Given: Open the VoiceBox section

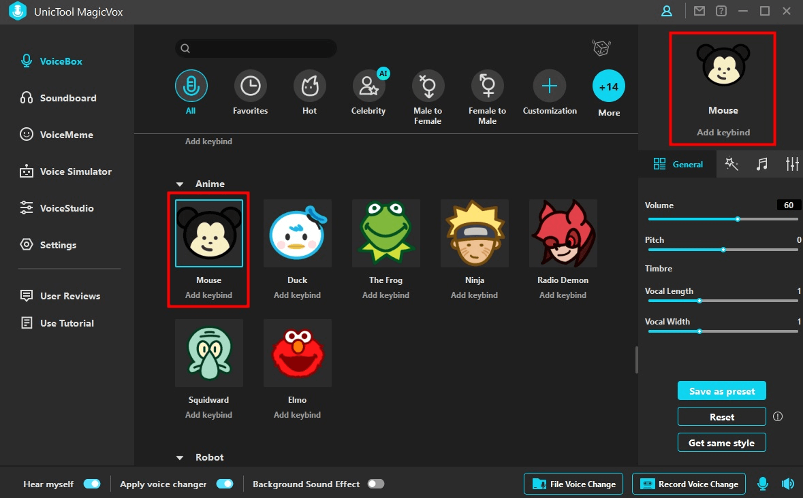Looking at the screenshot, I should (51, 61).
